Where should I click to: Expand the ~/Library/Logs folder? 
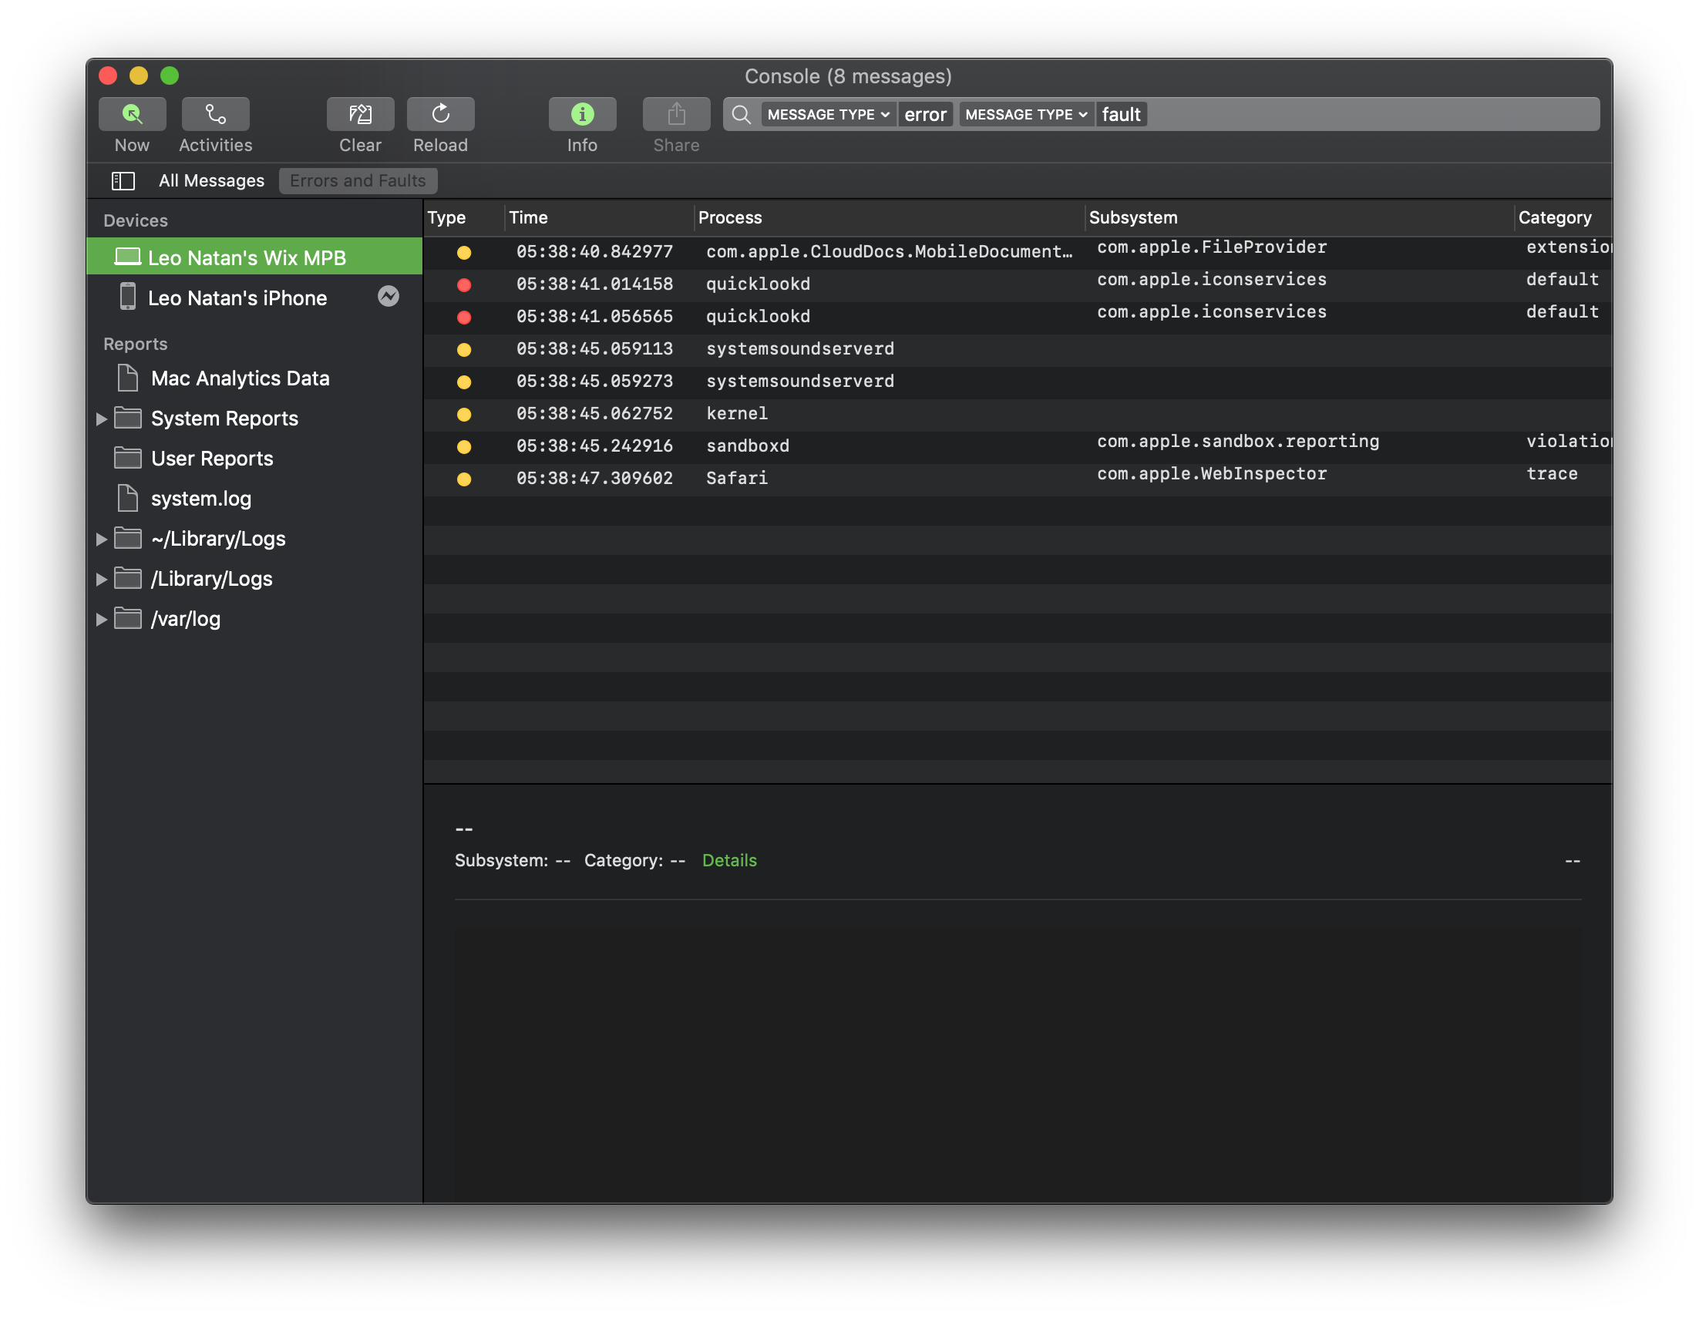[101, 539]
